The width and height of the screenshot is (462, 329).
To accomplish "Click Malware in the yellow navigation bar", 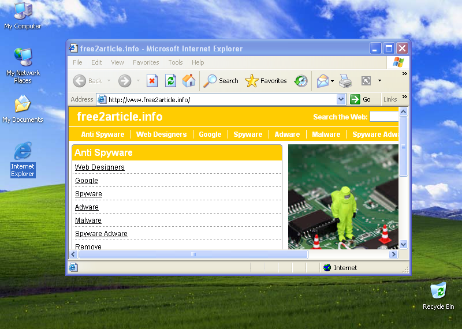I will [x=326, y=134].
